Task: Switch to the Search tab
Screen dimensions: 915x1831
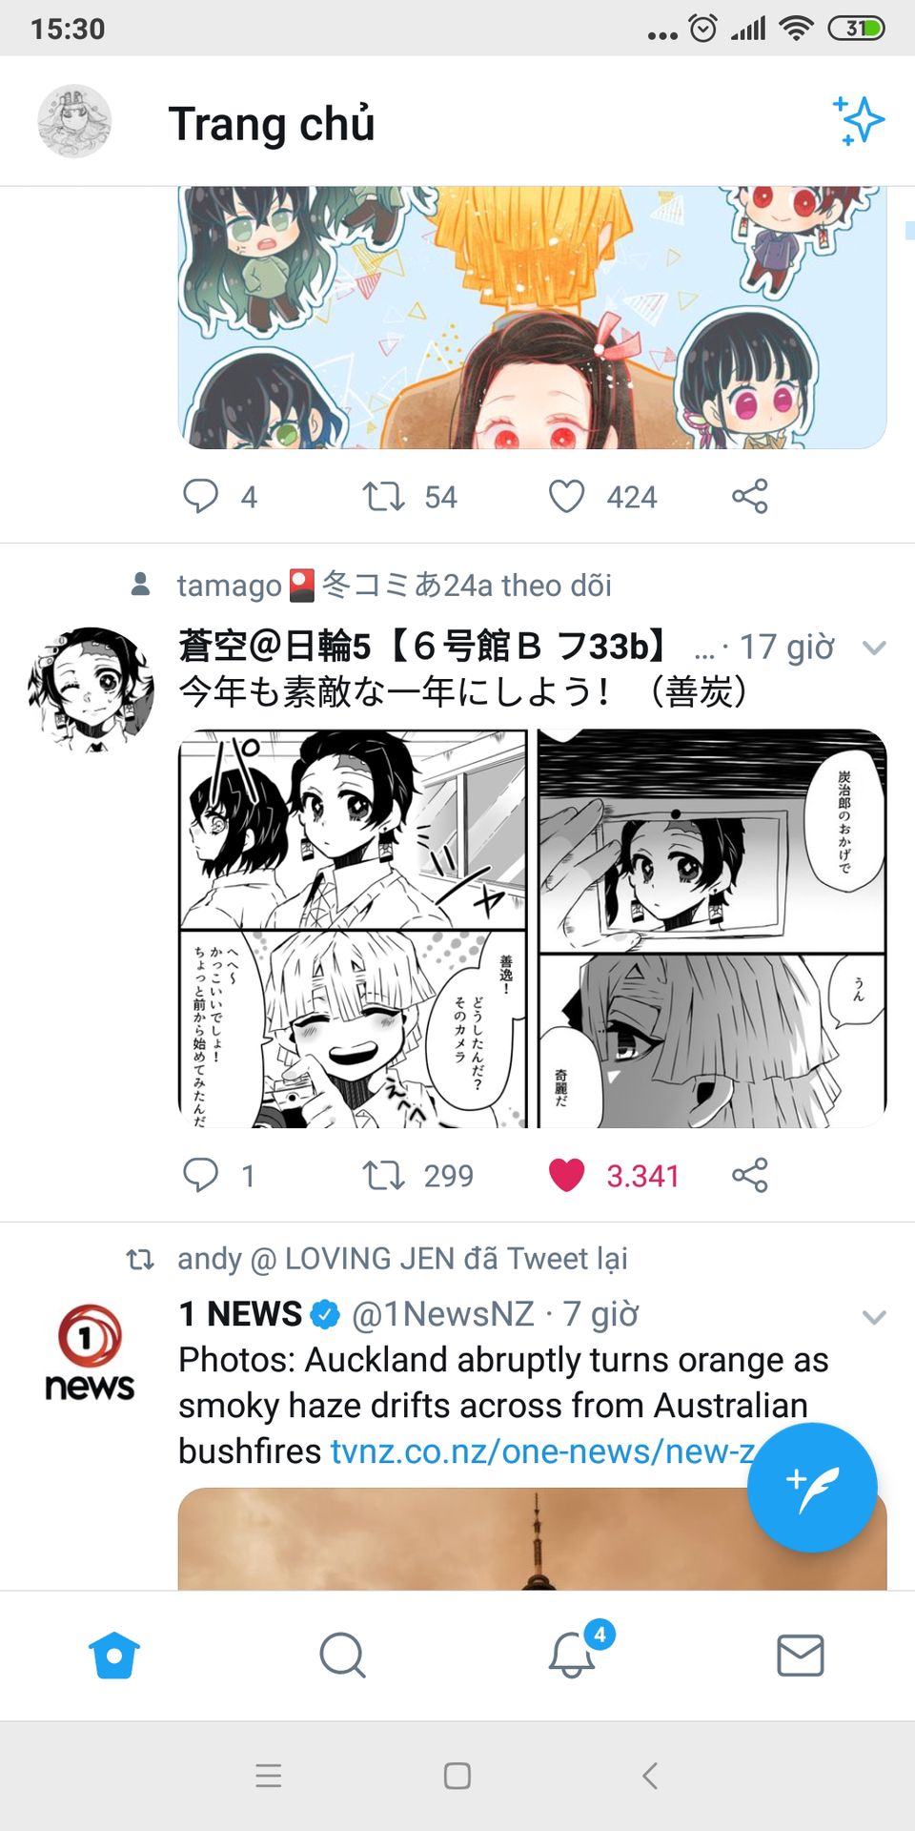Action: (x=343, y=1655)
